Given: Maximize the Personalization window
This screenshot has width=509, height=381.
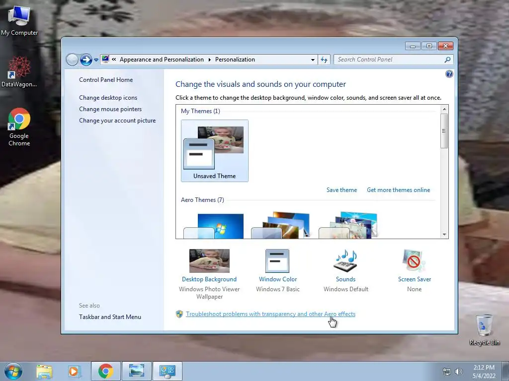Looking at the screenshot, I should coord(429,46).
